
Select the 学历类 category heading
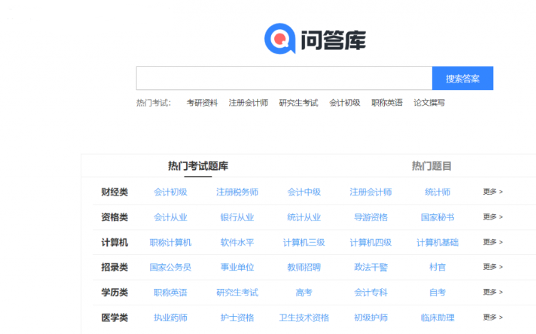click(114, 293)
